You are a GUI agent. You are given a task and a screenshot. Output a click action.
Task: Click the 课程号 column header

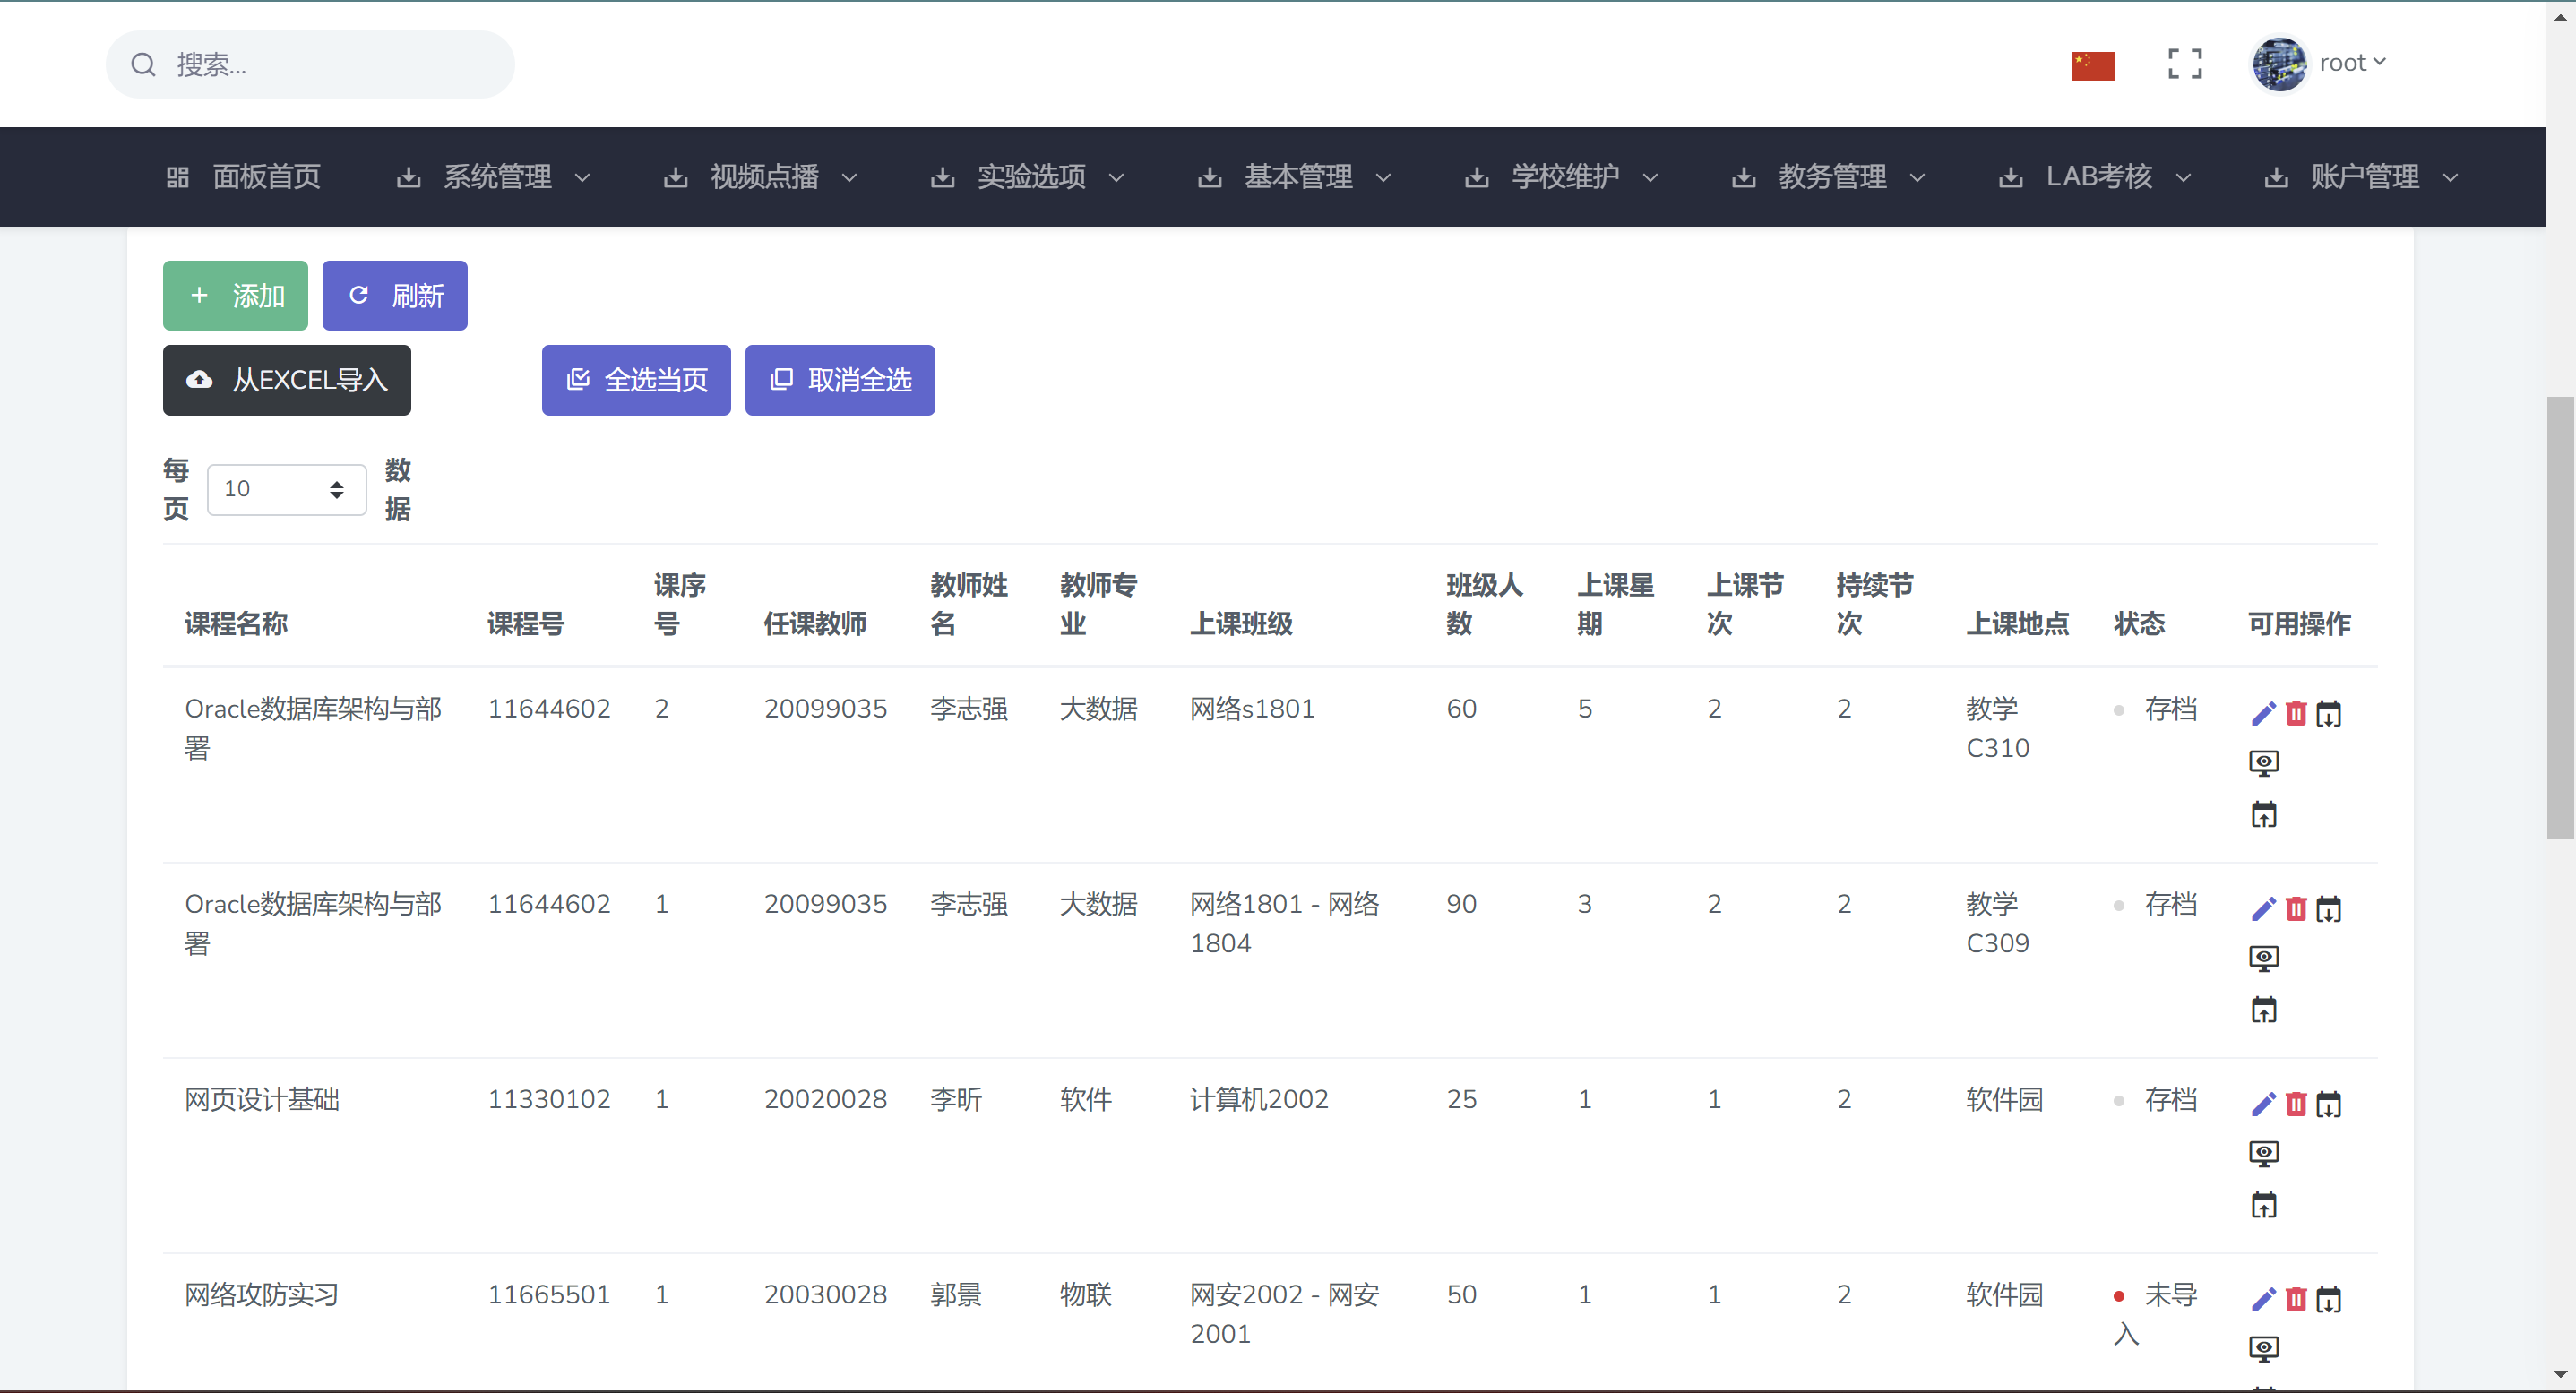pyautogui.click(x=526, y=624)
